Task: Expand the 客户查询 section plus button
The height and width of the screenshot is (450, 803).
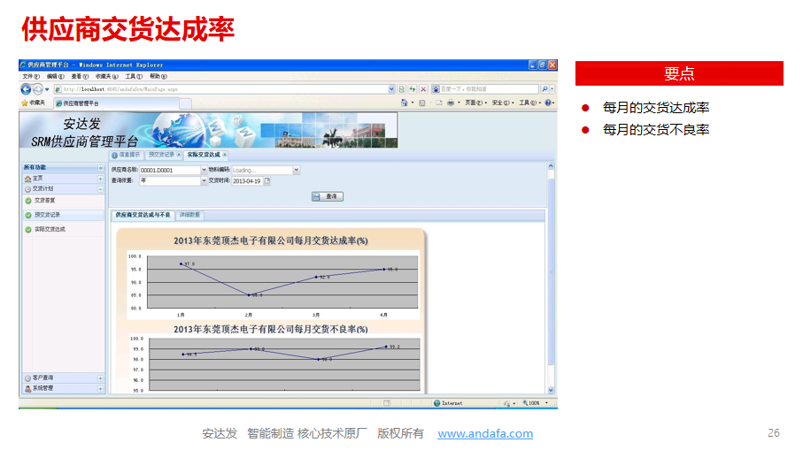Action: tap(100, 378)
